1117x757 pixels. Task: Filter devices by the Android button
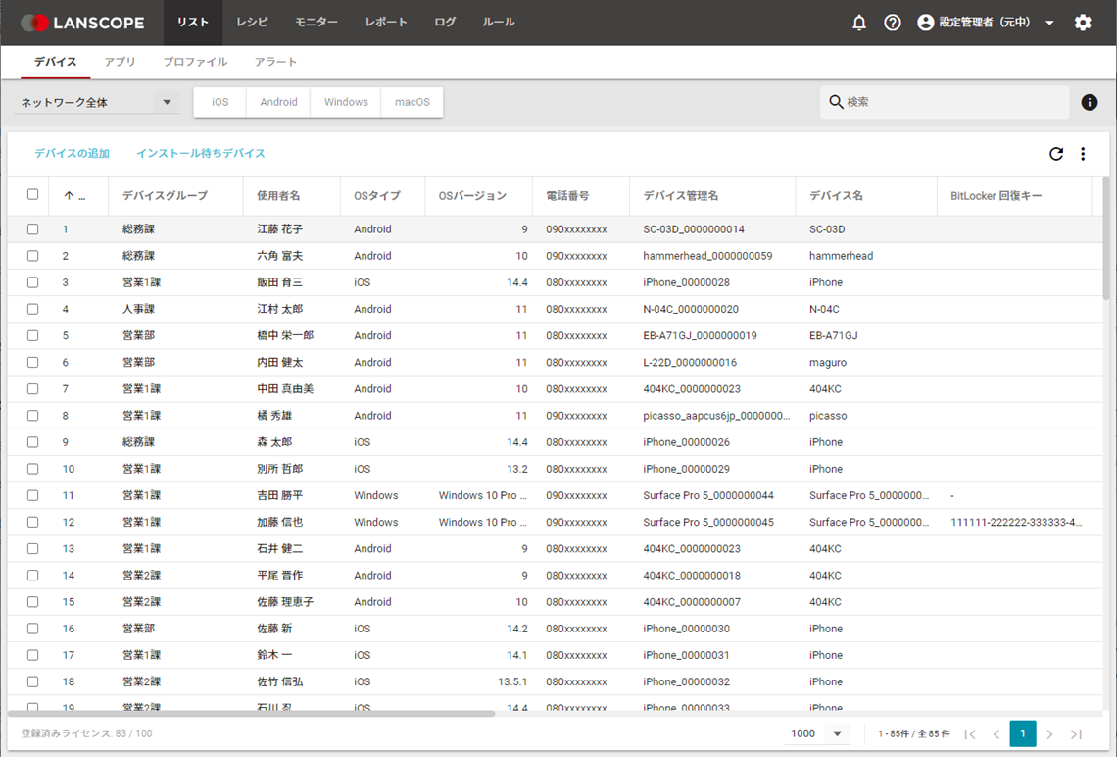[278, 102]
